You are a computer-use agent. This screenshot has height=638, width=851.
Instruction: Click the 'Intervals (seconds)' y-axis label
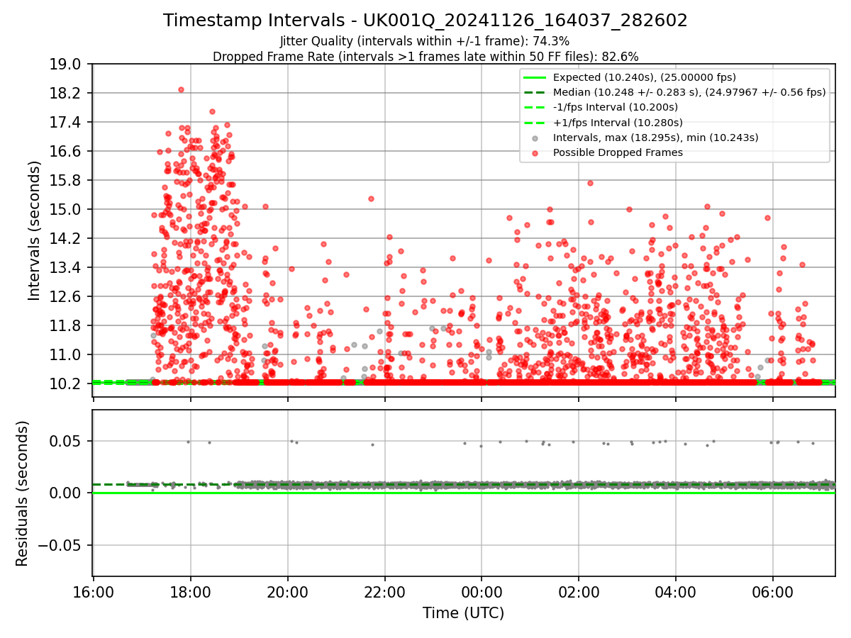[x=35, y=230]
